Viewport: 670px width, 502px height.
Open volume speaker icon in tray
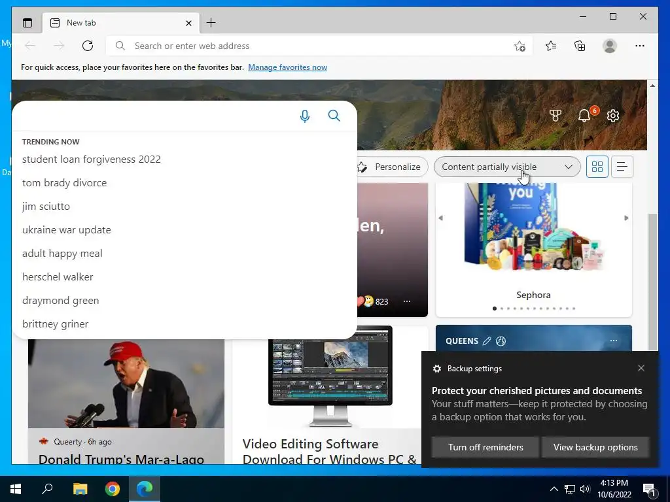[x=584, y=489]
